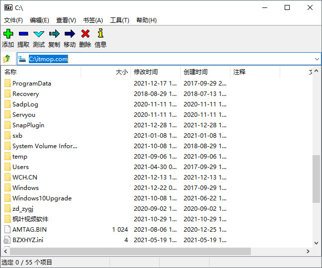Open the address bar path dropdown
322x268 pixels.
[317, 59]
